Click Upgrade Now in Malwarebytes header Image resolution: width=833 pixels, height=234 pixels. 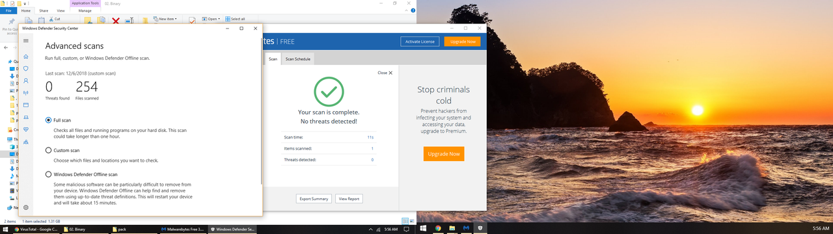coord(462,42)
